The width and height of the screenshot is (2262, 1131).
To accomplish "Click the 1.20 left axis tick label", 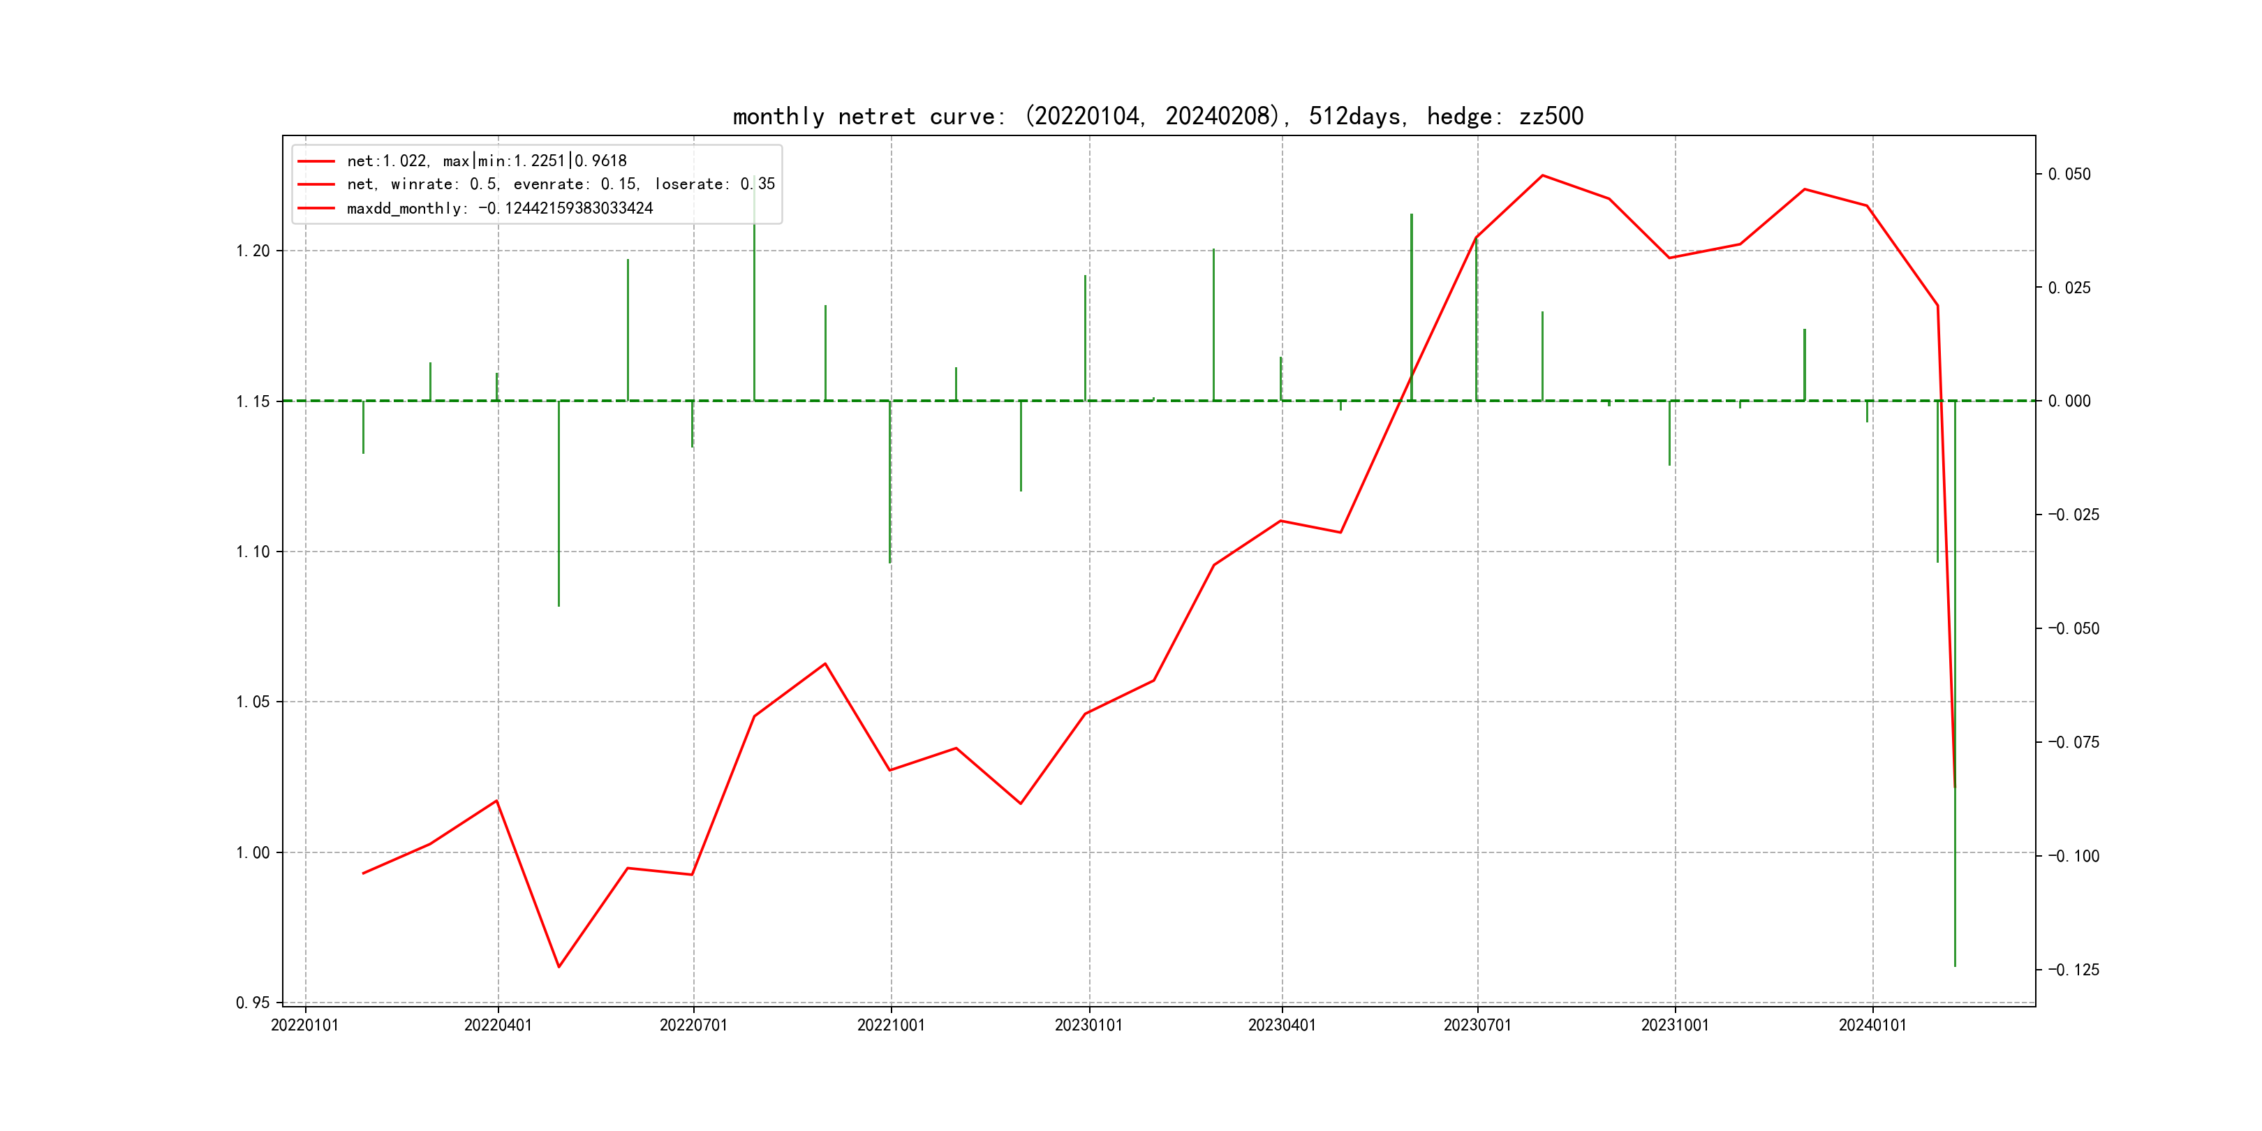I will click(253, 251).
